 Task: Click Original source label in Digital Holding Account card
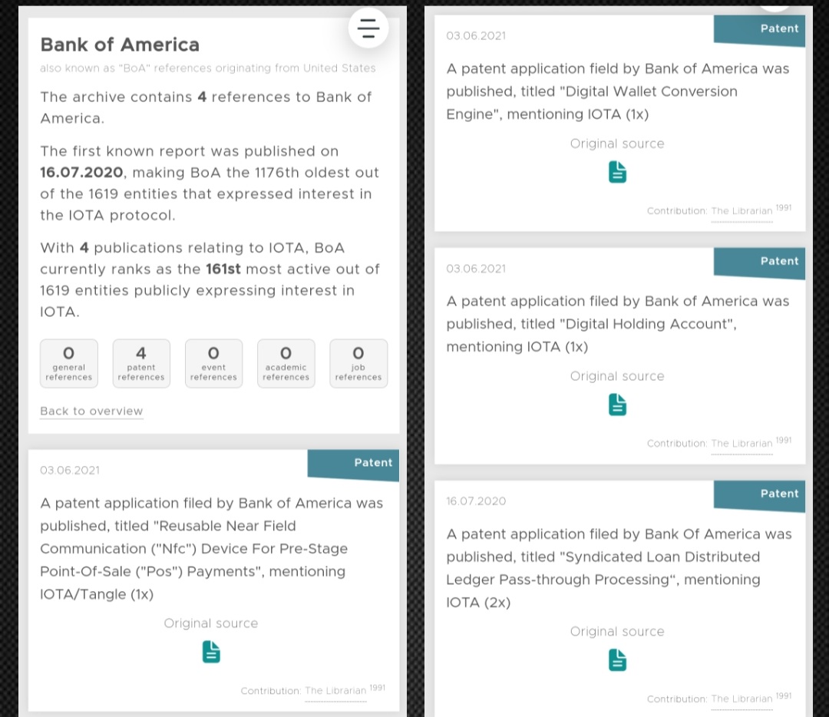(617, 376)
